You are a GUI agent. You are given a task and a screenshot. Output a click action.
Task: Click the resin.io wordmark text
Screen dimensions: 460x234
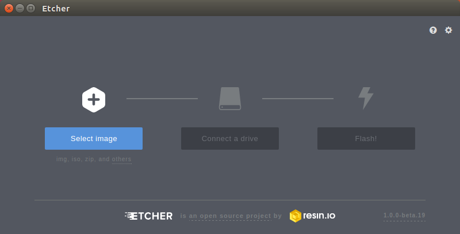coord(319,216)
